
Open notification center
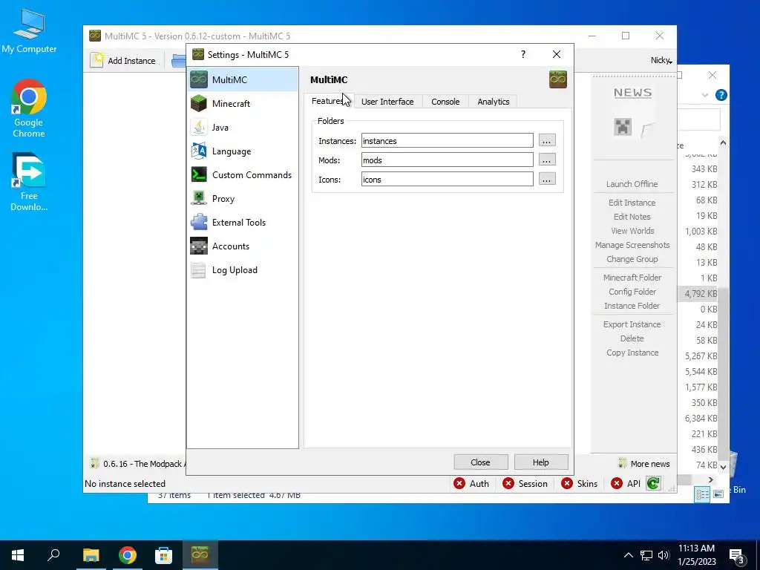(737, 555)
